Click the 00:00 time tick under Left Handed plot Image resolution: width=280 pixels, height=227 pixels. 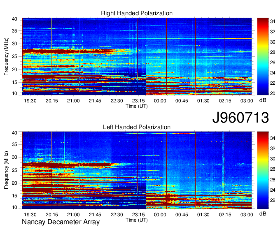160,215
